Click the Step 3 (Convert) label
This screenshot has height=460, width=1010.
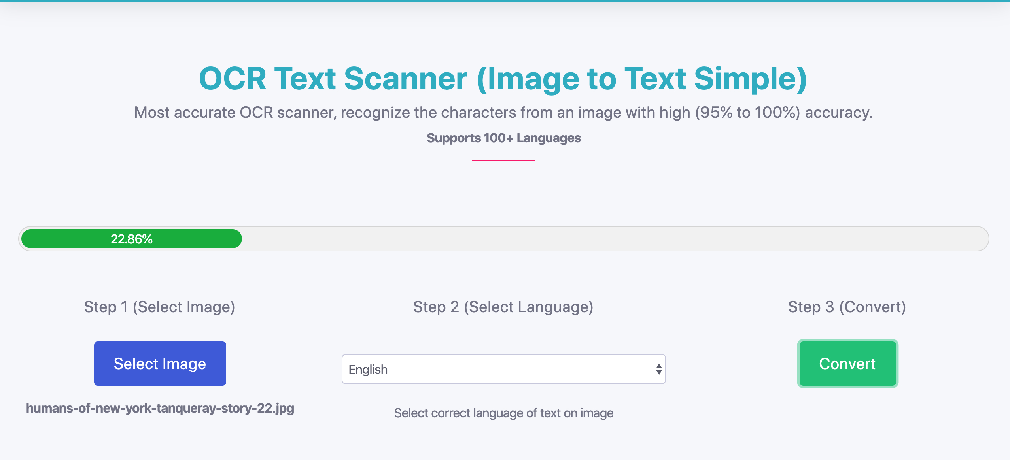click(847, 307)
